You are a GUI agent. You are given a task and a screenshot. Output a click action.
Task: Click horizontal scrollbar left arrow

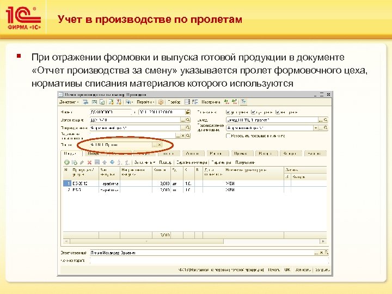(x=66, y=241)
